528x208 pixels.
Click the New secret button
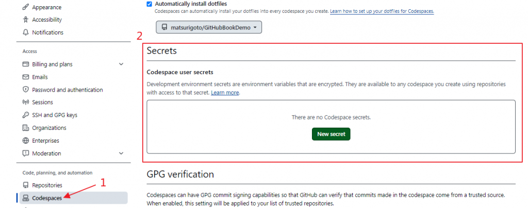point(331,134)
